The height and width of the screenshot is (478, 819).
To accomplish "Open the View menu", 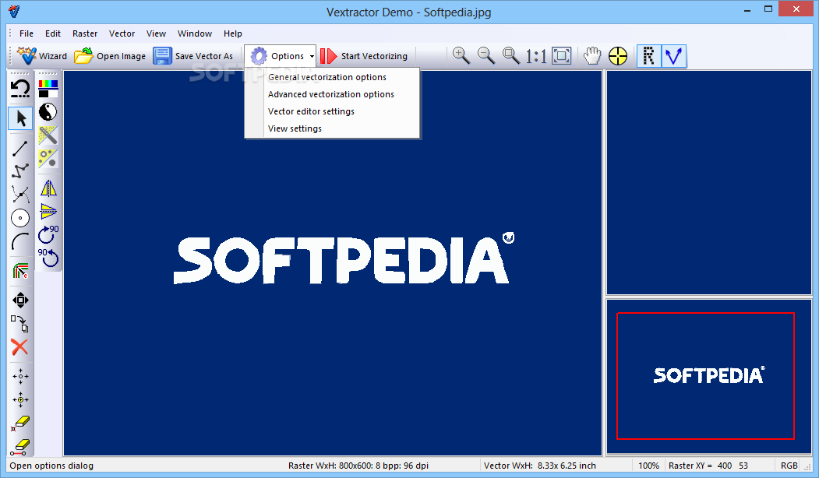I will (156, 33).
